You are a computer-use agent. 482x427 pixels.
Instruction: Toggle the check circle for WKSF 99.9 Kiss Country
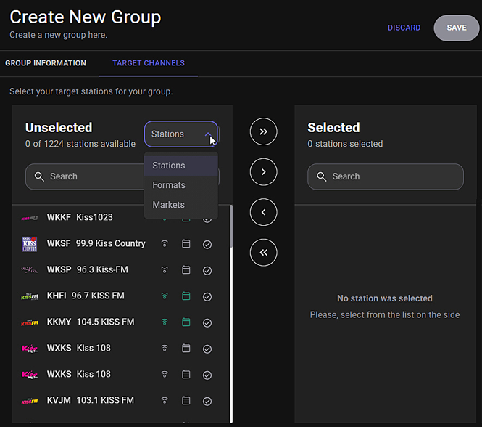(207, 245)
